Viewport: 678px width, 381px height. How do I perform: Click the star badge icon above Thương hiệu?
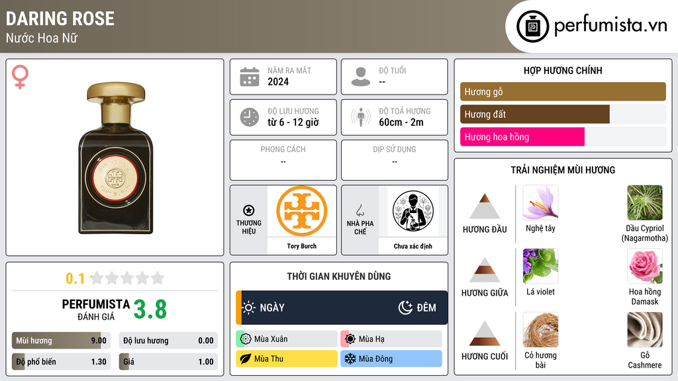coord(249,210)
